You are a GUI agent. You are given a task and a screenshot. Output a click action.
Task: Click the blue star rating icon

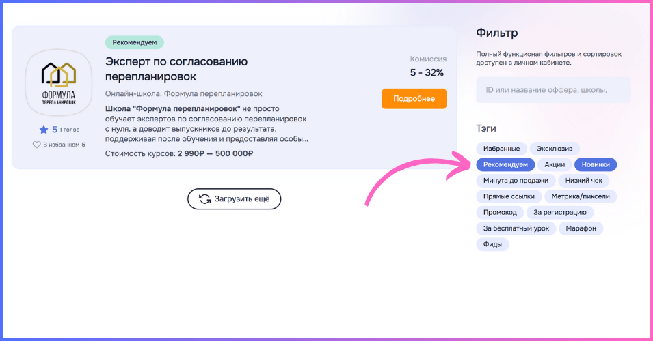tap(44, 130)
